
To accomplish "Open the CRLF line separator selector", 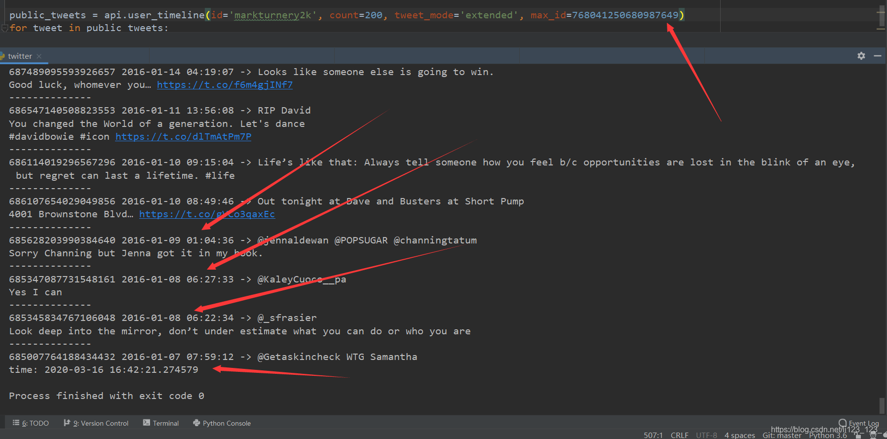I will (679, 435).
